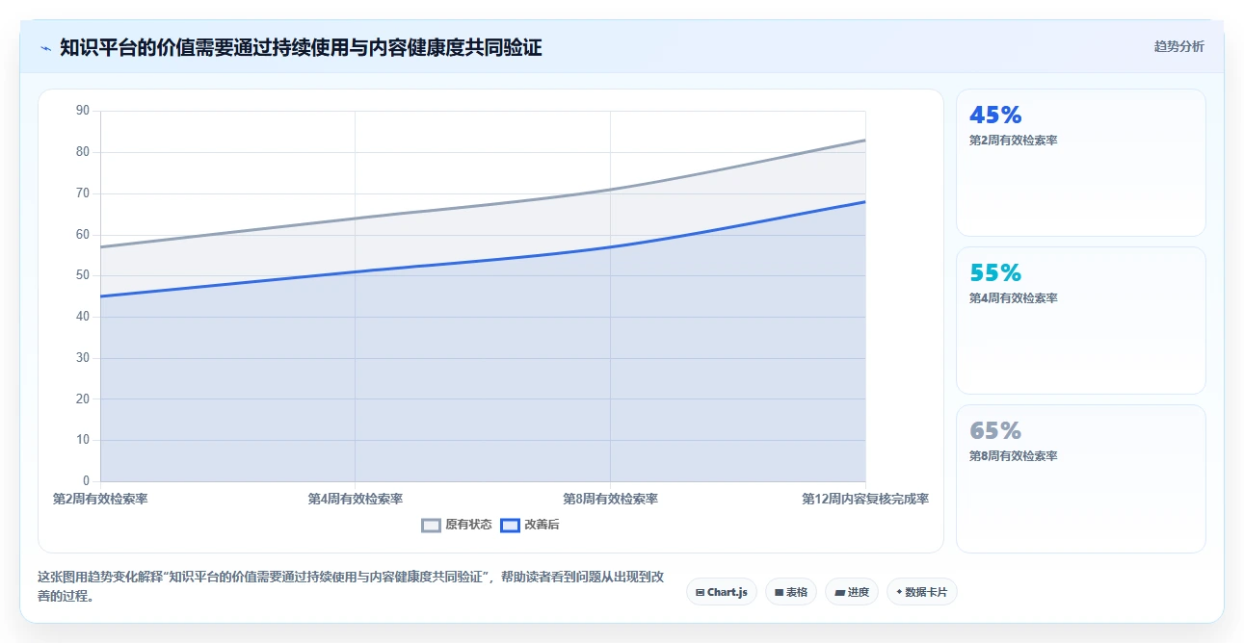Viewport: 1244px width, 643px height.
Task: Click the 进度 pill tag
Action: 852,592
